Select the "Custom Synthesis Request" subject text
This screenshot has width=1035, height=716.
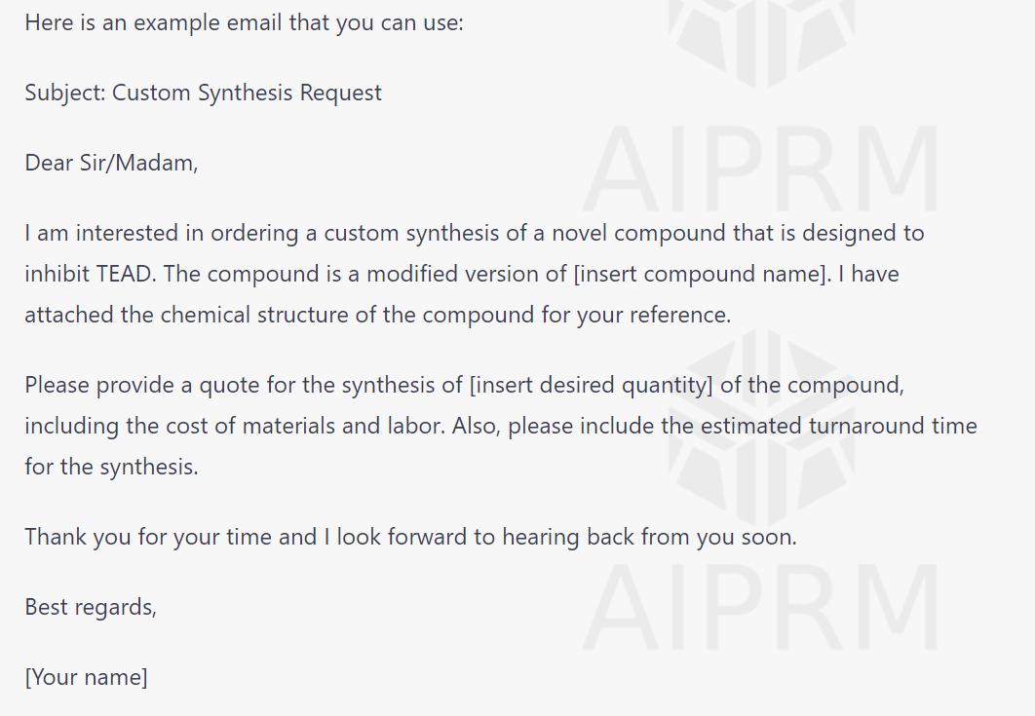247,93
